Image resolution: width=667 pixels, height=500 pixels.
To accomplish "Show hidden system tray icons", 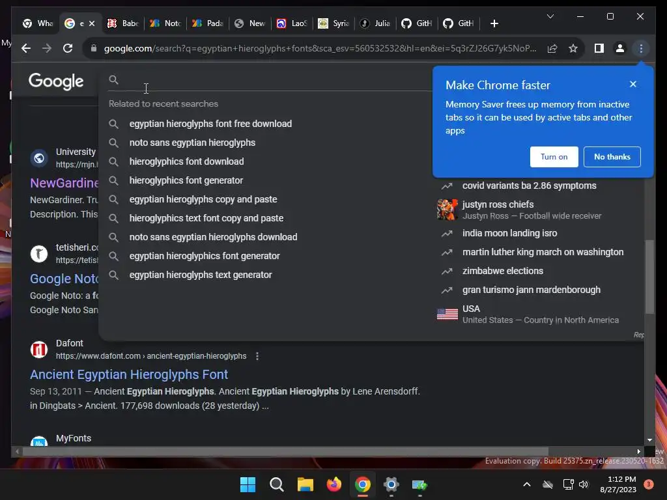I will click(526, 484).
